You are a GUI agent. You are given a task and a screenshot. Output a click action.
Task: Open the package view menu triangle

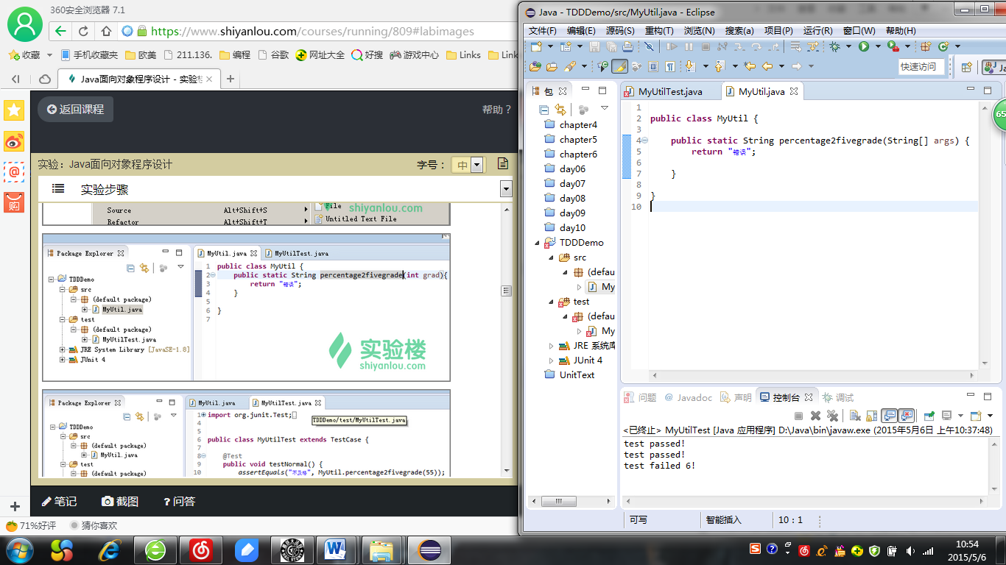[x=605, y=108]
